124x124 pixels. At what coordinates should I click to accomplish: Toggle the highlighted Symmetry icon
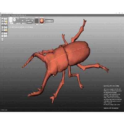(6, 30)
